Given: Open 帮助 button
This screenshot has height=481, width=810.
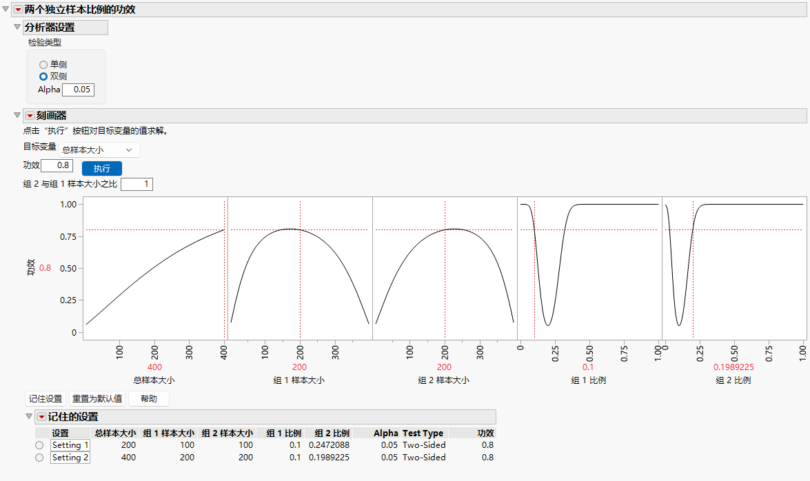Looking at the screenshot, I should click(149, 399).
